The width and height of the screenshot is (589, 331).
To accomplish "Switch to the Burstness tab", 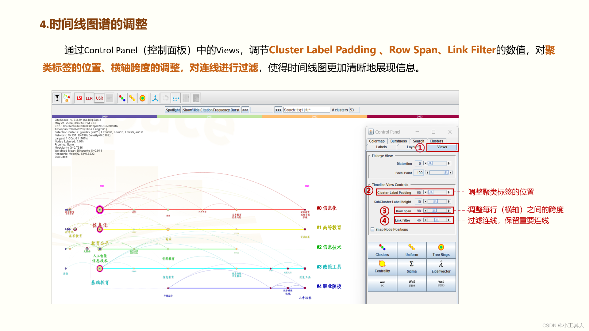I will click(398, 141).
